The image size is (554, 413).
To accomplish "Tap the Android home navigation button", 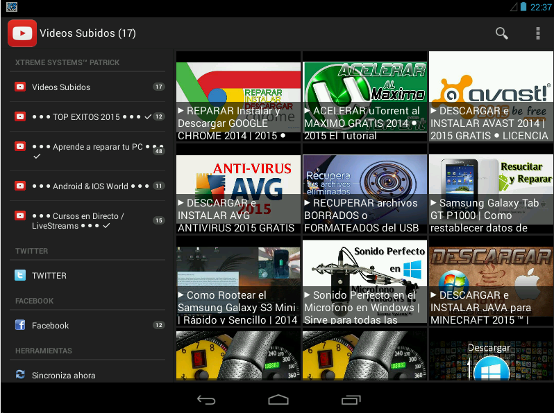I will tap(278, 400).
